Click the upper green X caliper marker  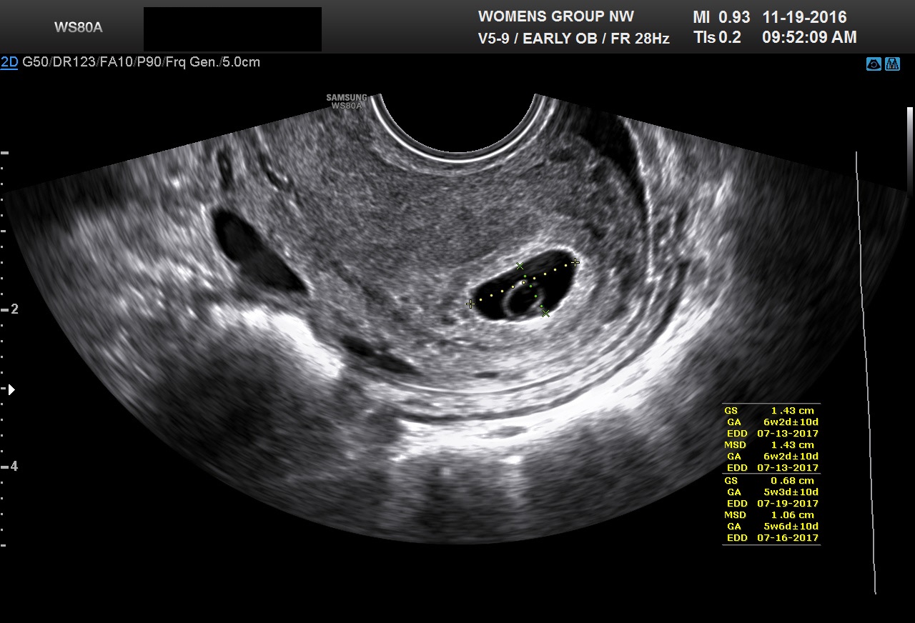pos(520,266)
